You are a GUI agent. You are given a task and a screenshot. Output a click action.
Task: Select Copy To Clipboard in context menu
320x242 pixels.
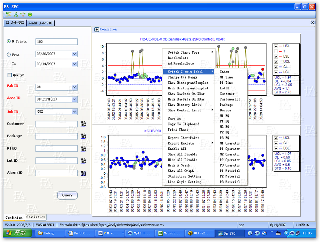tap(183, 124)
